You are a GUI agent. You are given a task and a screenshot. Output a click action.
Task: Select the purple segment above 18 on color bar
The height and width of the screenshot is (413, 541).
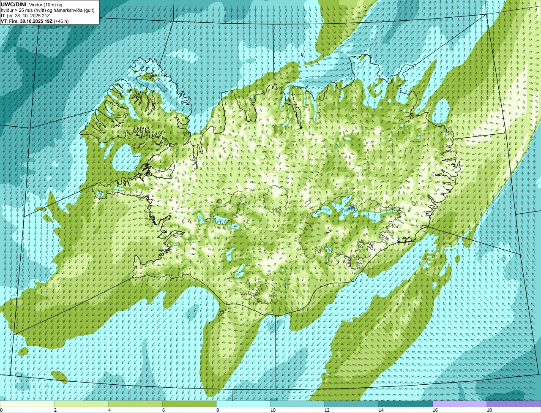(514, 404)
